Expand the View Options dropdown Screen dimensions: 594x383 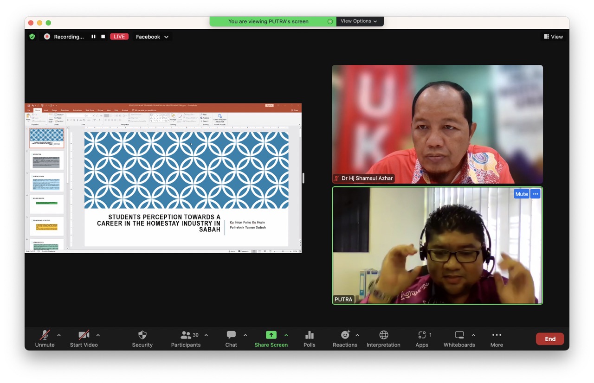click(x=359, y=21)
